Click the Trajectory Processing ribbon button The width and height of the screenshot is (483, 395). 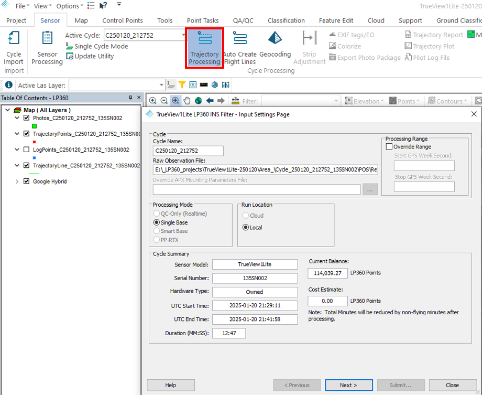(204, 48)
